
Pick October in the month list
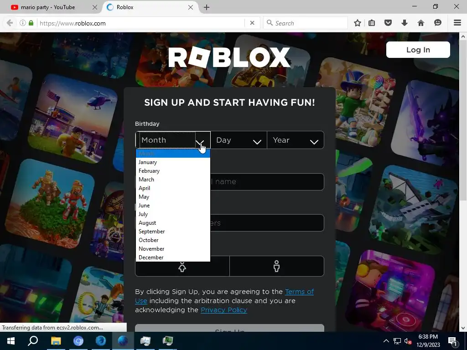(173, 240)
